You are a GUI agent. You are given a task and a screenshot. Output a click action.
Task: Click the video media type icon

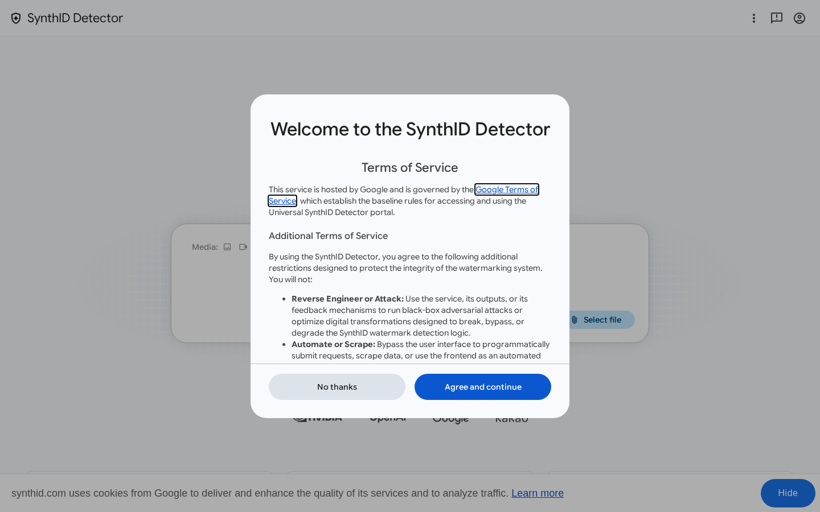[x=243, y=247]
